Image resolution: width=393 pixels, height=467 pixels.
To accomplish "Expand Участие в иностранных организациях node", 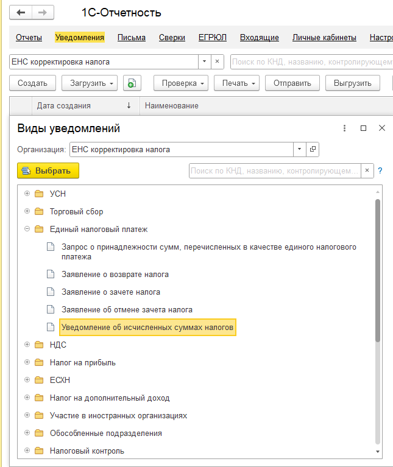I will coord(27,415).
